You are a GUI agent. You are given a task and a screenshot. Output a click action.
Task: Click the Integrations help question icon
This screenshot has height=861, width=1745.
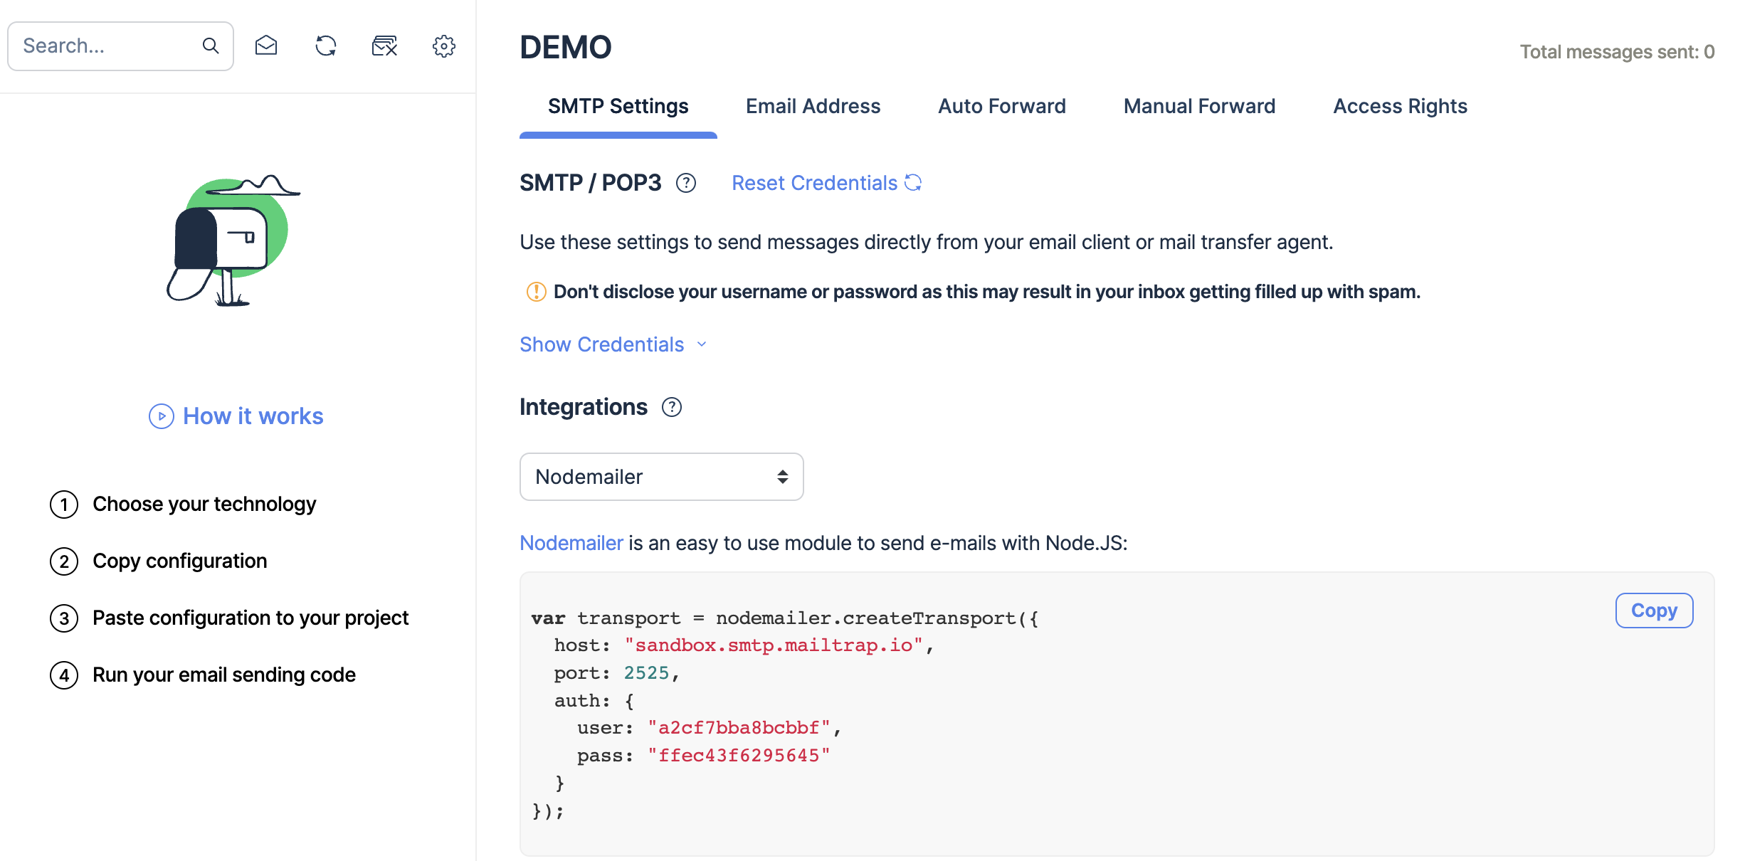pos(672,407)
